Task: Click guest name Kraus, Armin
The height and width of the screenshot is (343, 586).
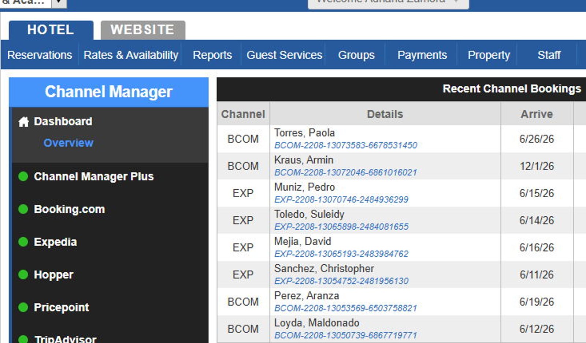Action: [304, 160]
